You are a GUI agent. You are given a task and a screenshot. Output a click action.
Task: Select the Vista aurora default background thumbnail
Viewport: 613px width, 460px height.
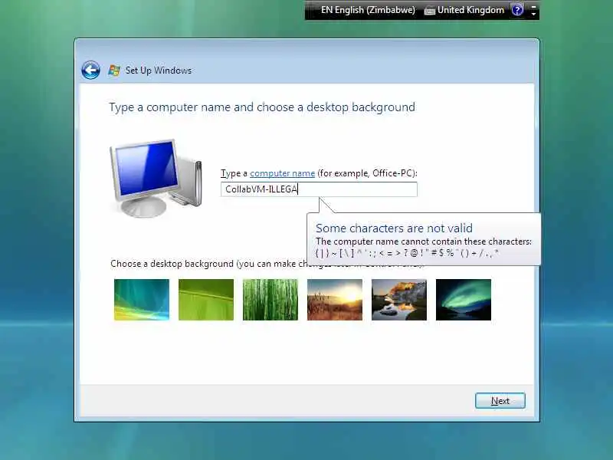(x=142, y=300)
